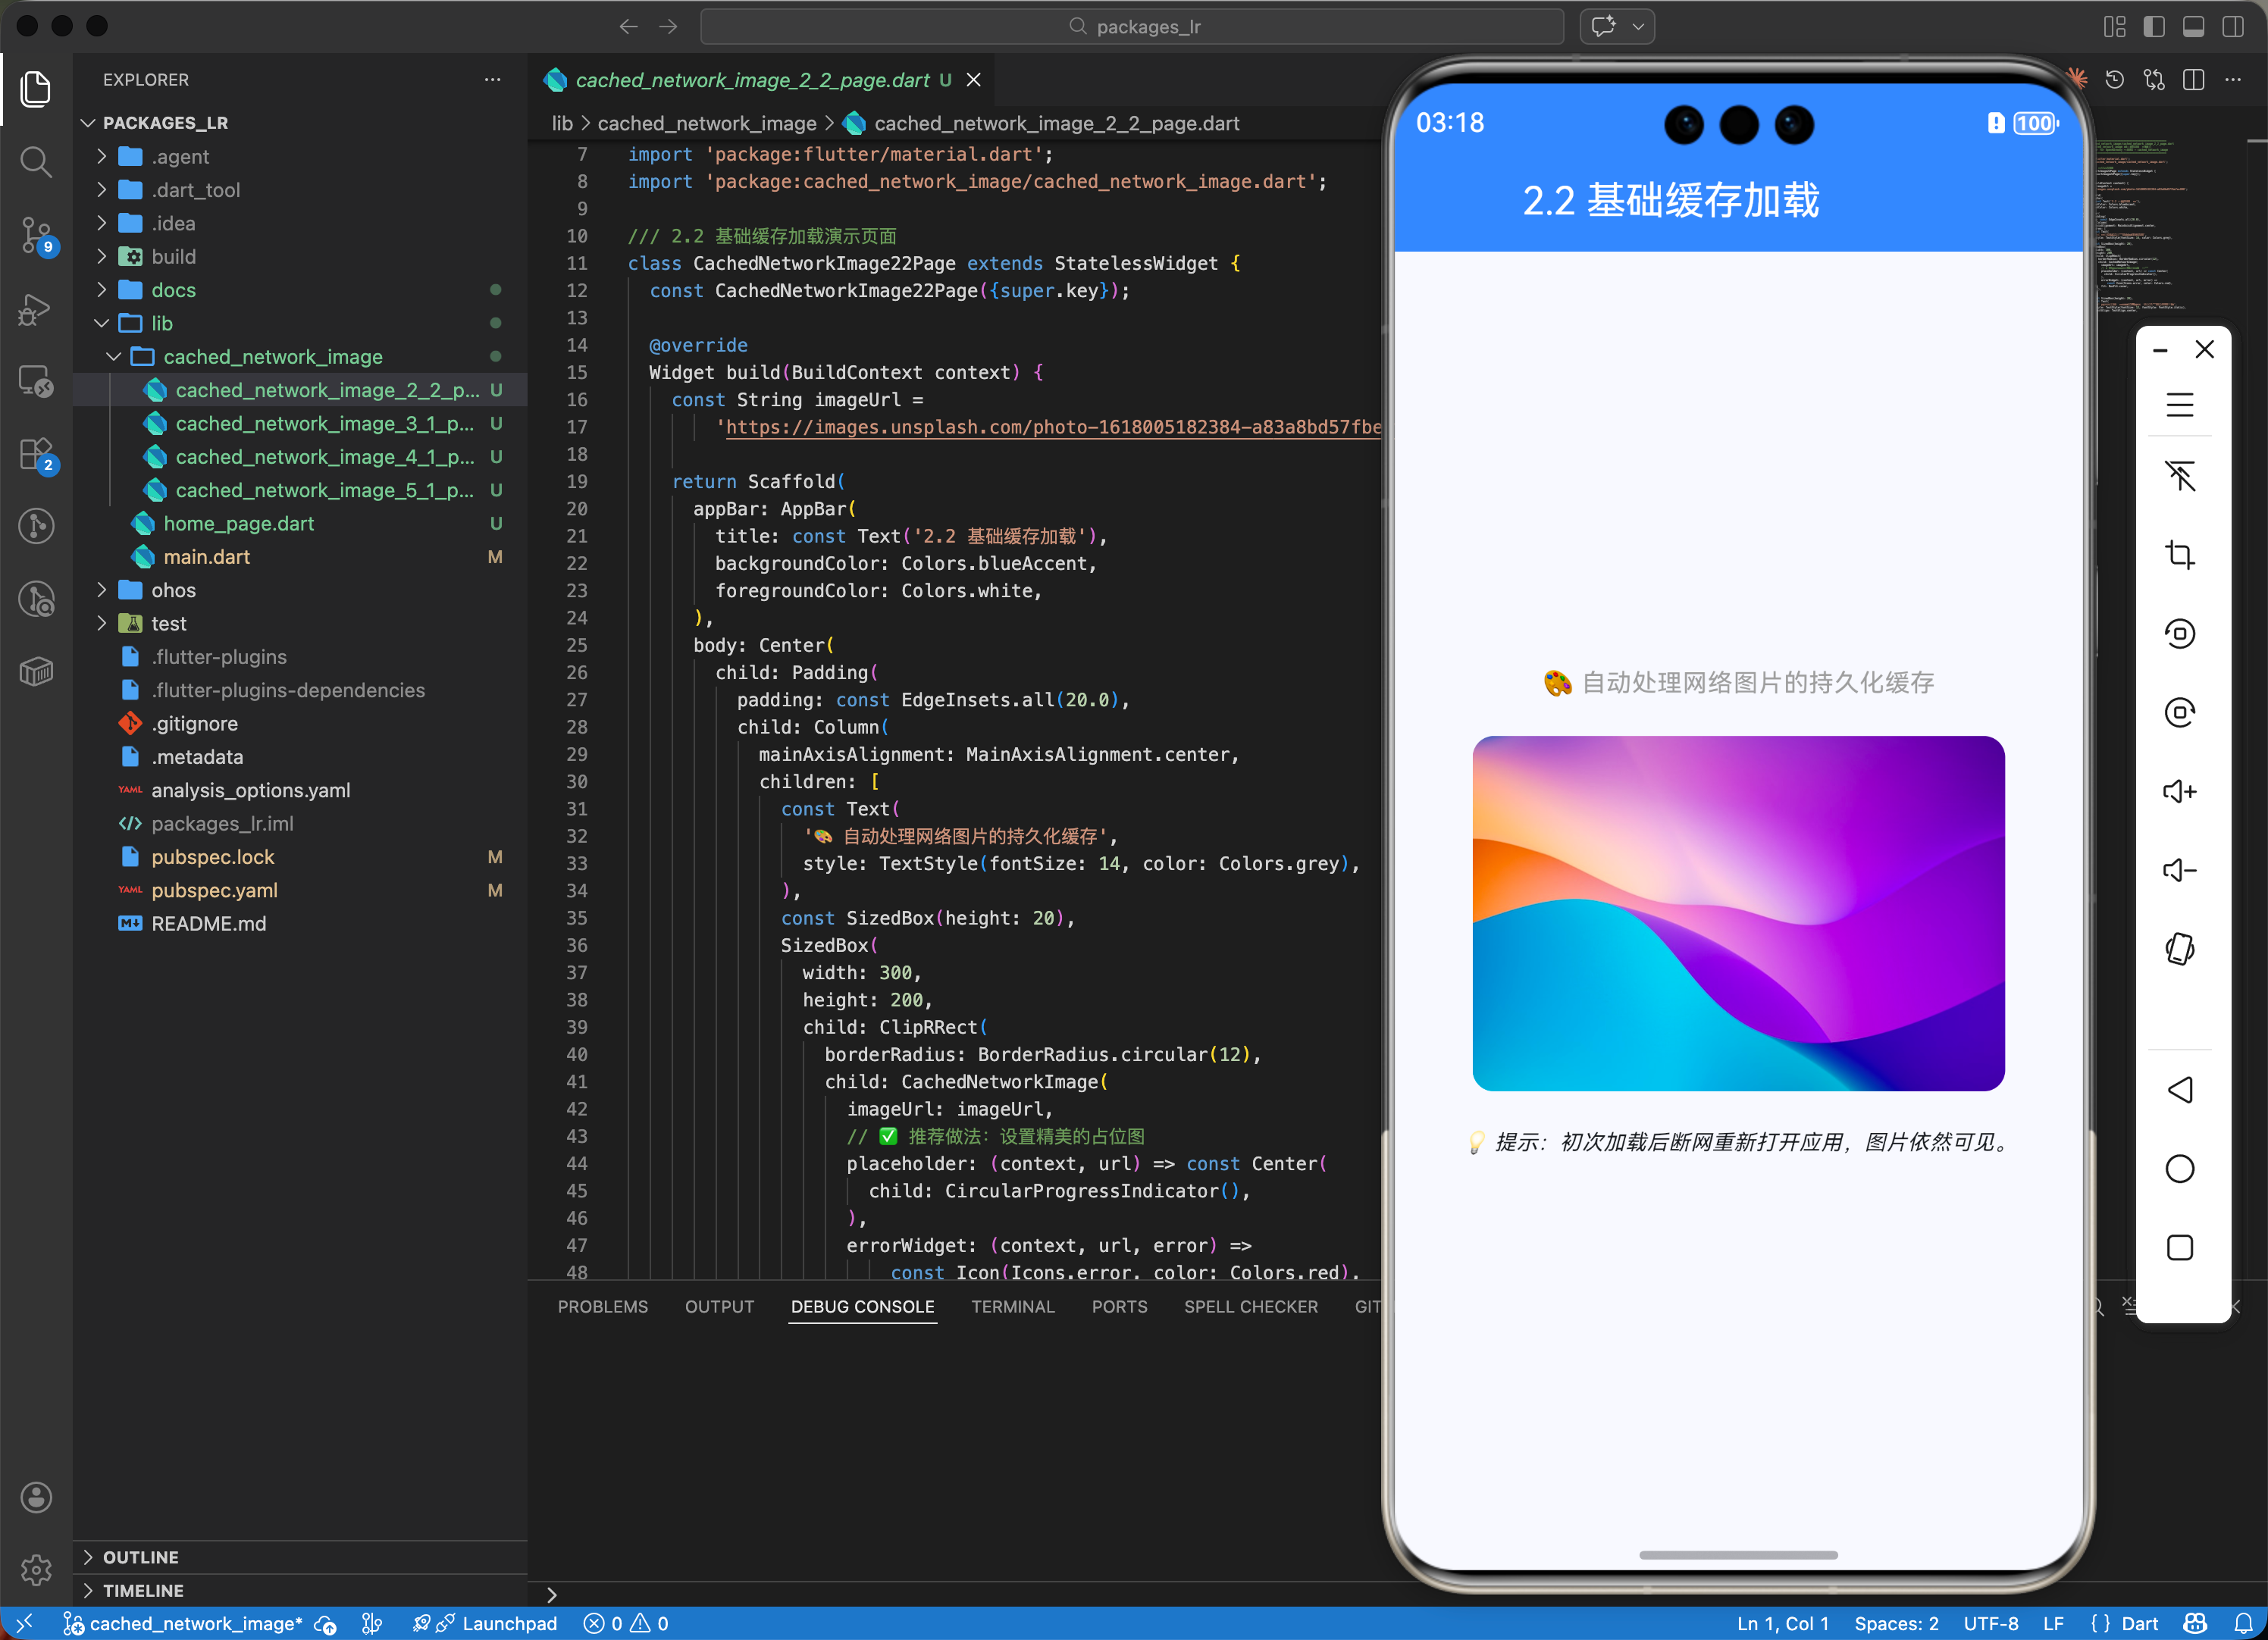
Task: Click Launchpad in status bar
Action: pyautogui.click(x=509, y=1623)
